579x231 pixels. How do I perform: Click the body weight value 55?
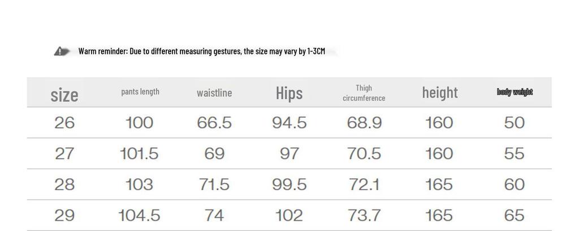pos(514,153)
